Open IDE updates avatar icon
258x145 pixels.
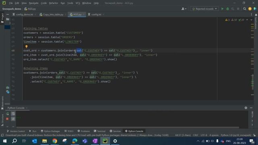tap(250, 9)
